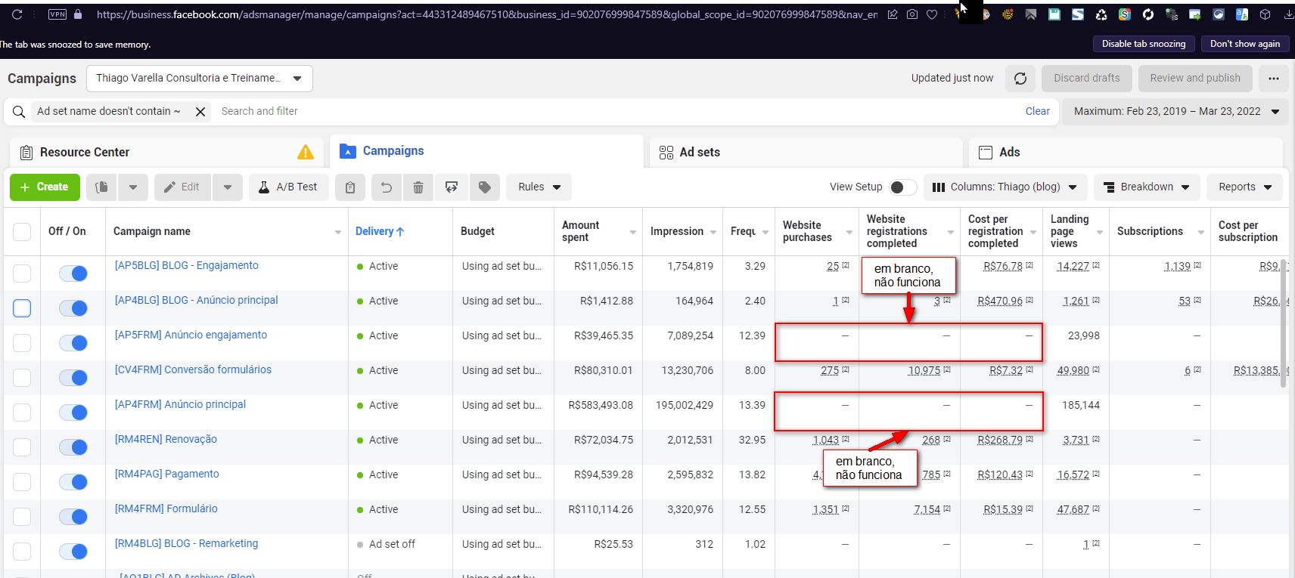Open the date range Maximum dropdown
The height and width of the screenshot is (578, 1295).
1175,112
